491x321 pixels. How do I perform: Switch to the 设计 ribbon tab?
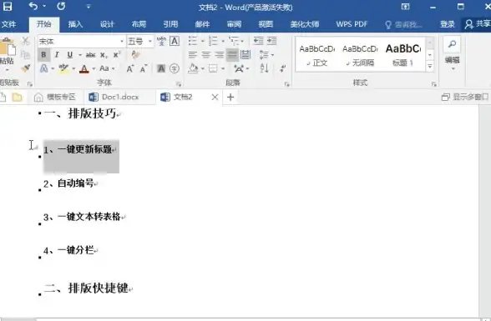coord(107,24)
